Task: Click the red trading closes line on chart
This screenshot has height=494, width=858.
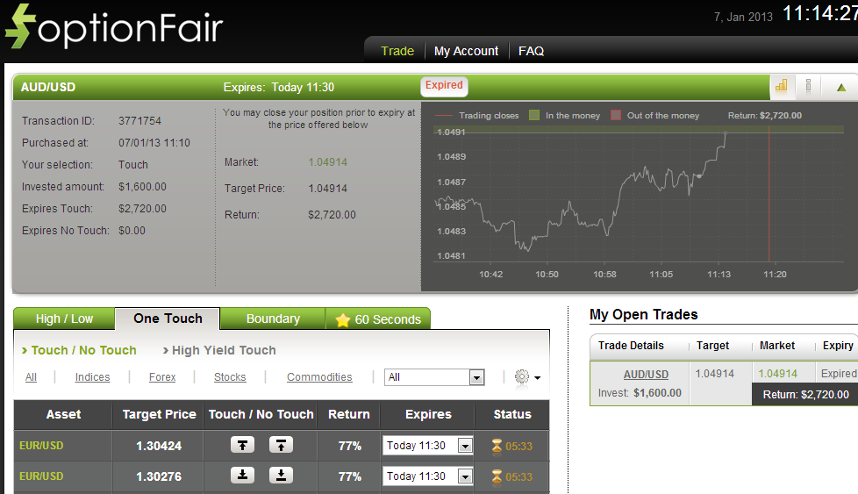Action: pyautogui.click(x=769, y=194)
